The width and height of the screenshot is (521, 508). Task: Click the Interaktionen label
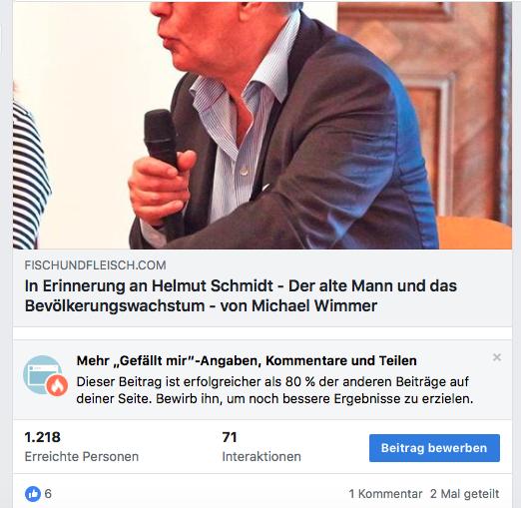pos(261,456)
